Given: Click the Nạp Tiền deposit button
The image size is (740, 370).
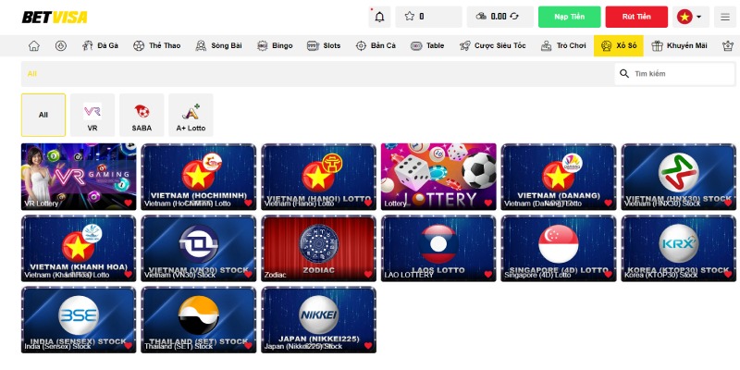Looking at the screenshot, I should click(570, 17).
